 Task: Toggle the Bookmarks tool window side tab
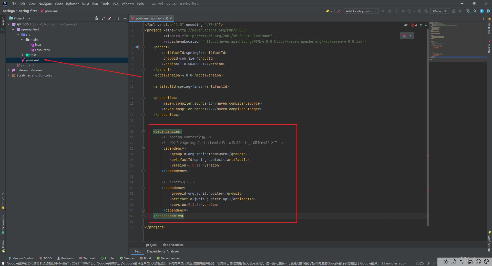[3, 224]
